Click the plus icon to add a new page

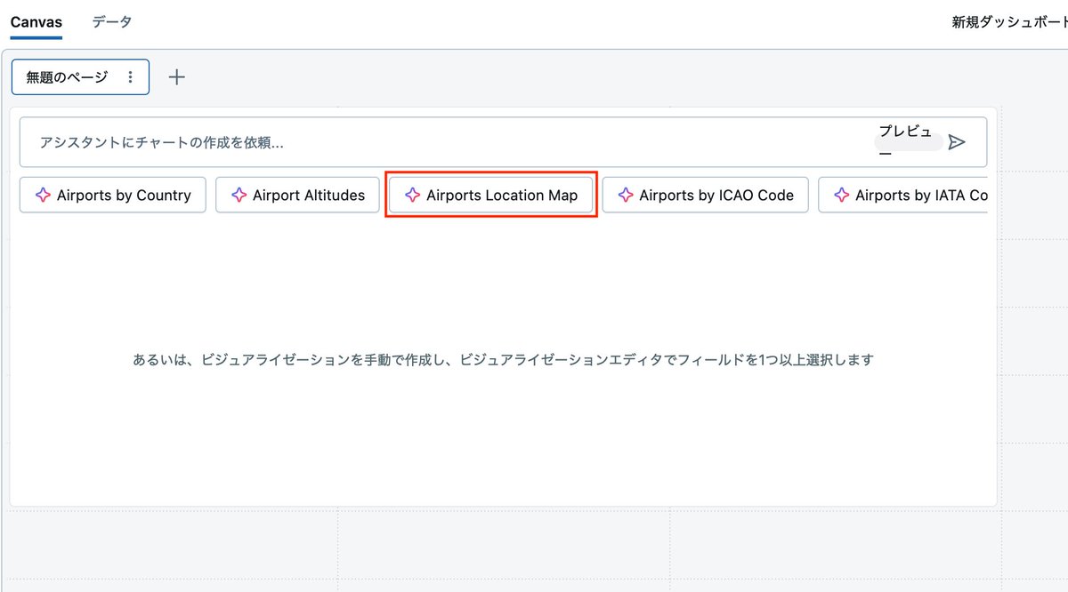pos(176,76)
